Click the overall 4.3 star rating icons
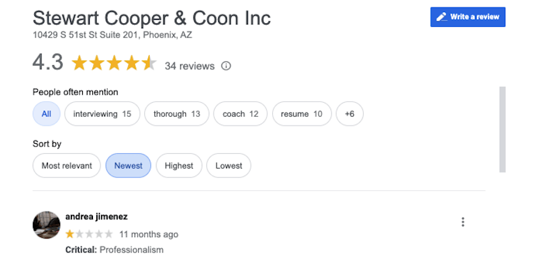 click(114, 64)
